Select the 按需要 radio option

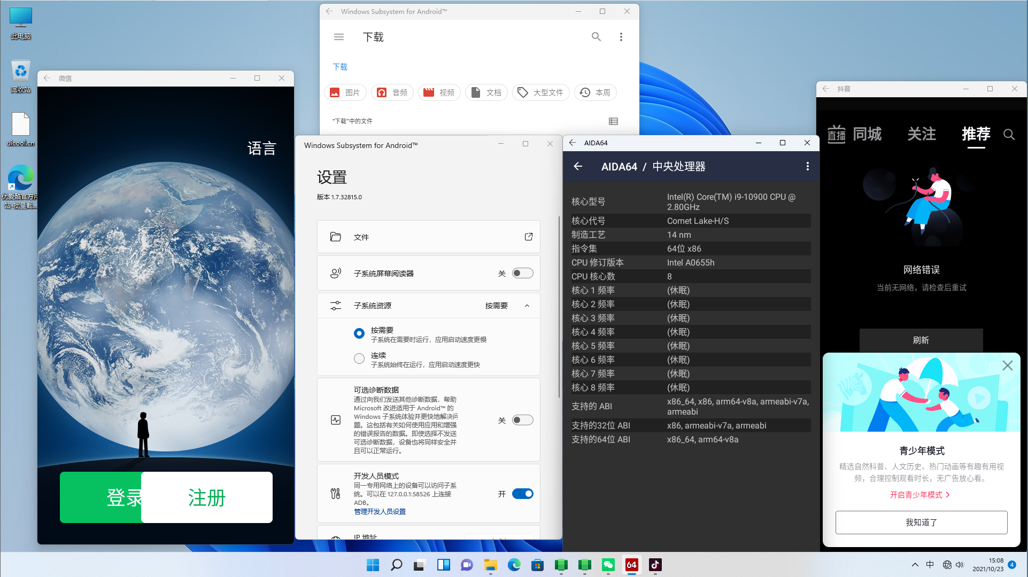(359, 333)
